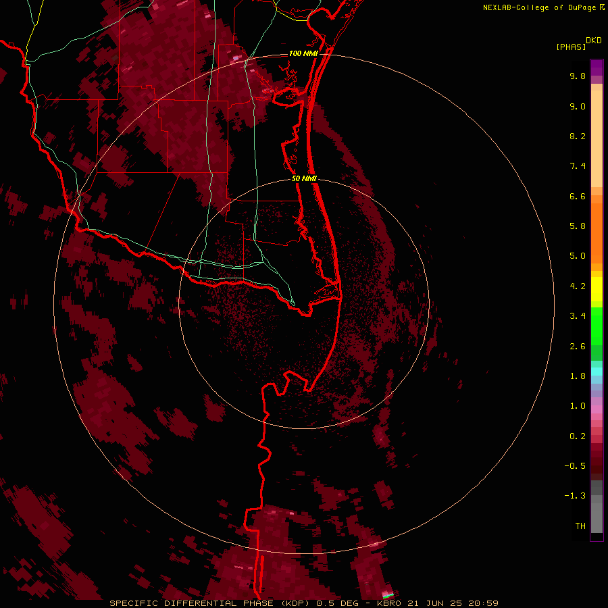The image size is (608, 608).
Task: Click the 2.6 value on color scale
Action: tap(578, 346)
